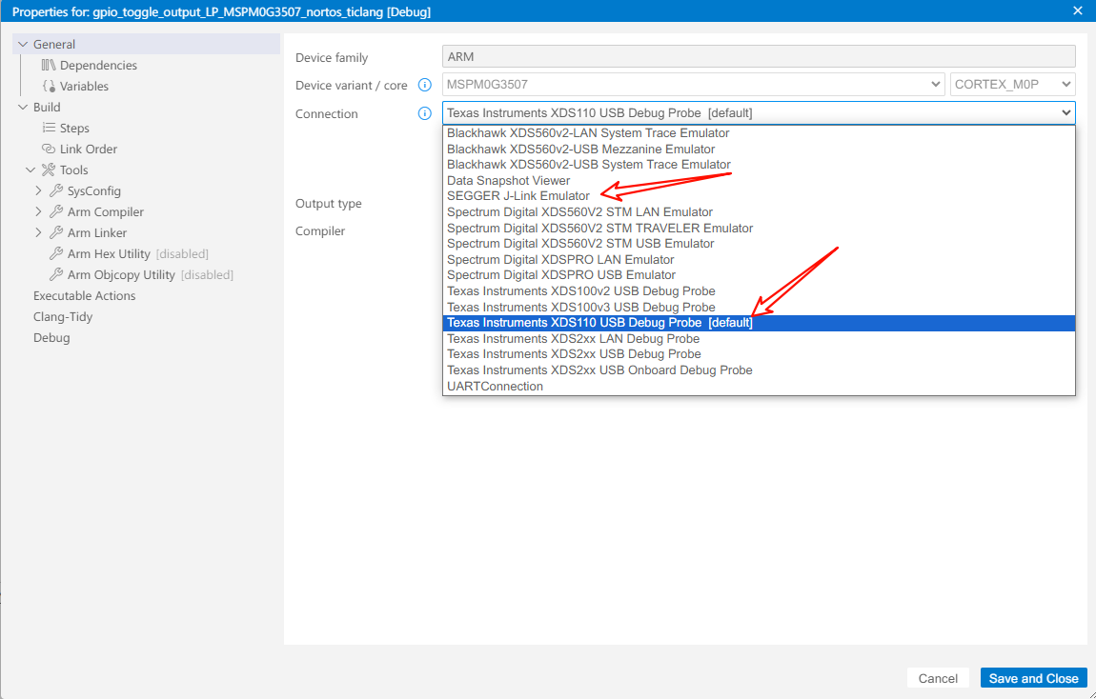
Task: Pick highlighted XDS110 USB Debug Probe [default] option
Action: tap(759, 323)
